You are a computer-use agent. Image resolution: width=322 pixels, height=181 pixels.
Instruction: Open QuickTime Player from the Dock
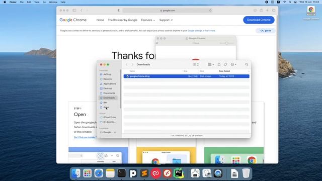tap(218, 173)
